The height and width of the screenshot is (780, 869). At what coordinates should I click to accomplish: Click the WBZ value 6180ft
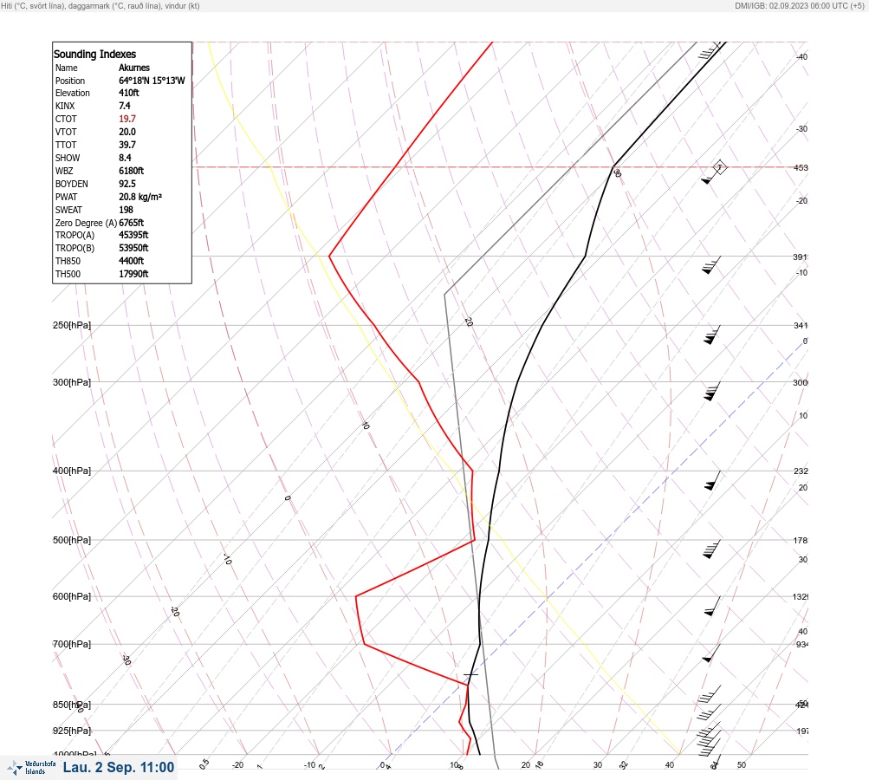pos(132,171)
